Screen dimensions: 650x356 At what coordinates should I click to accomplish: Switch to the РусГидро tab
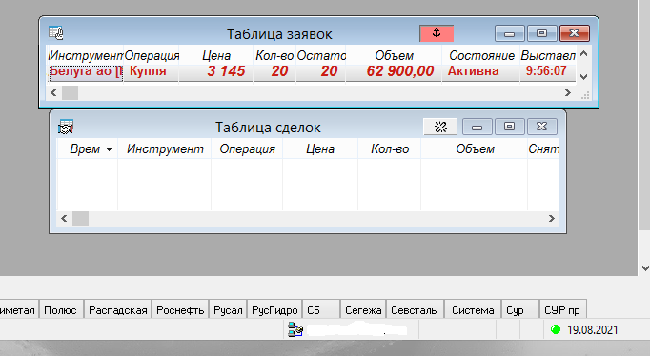click(274, 310)
